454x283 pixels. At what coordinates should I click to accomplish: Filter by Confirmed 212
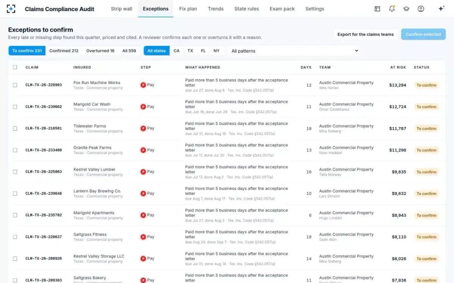[64, 51]
